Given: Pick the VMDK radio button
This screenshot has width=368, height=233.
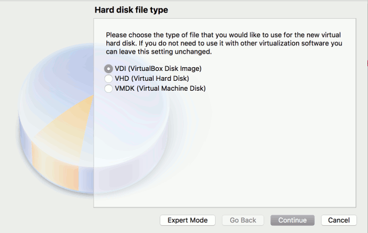Looking at the screenshot, I should (x=108, y=89).
